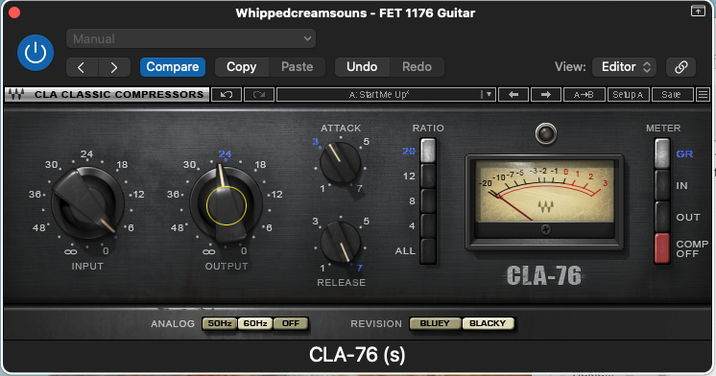The height and width of the screenshot is (376, 716).
Task: Open the Waves hamburger menu icon
Action: coord(703,94)
